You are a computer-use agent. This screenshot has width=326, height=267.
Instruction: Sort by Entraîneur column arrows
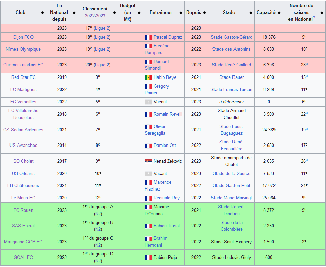[181, 13]
